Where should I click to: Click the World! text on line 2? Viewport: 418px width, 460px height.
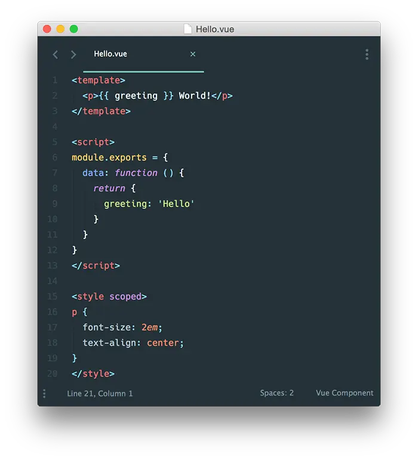click(x=195, y=96)
